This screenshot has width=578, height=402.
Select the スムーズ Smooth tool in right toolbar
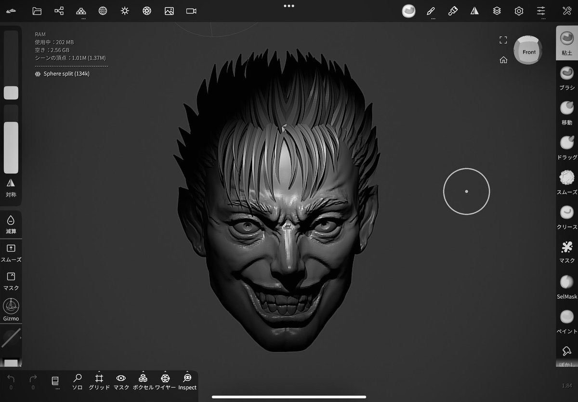pos(567,183)
